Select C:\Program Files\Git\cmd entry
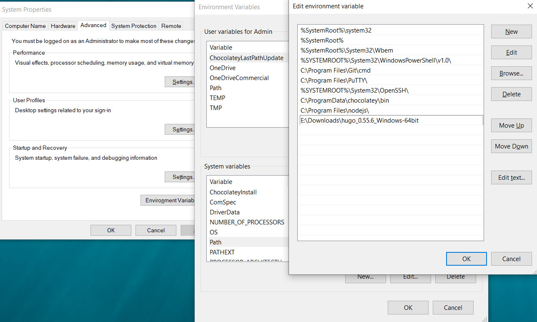The width and height of the screenshot is (537, 322). point(391,70)
